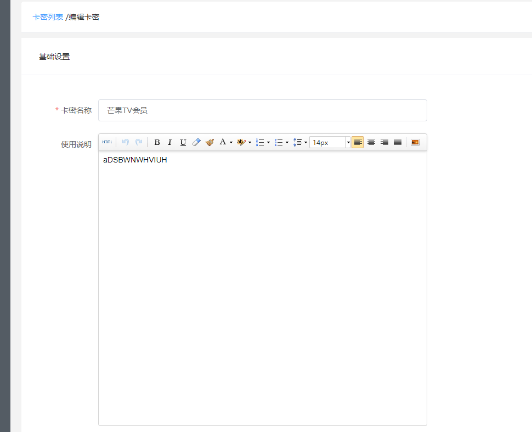Screen dimensions: 532x432
Task: Click the 基础设置 section heading
Action: coord(54,57)
